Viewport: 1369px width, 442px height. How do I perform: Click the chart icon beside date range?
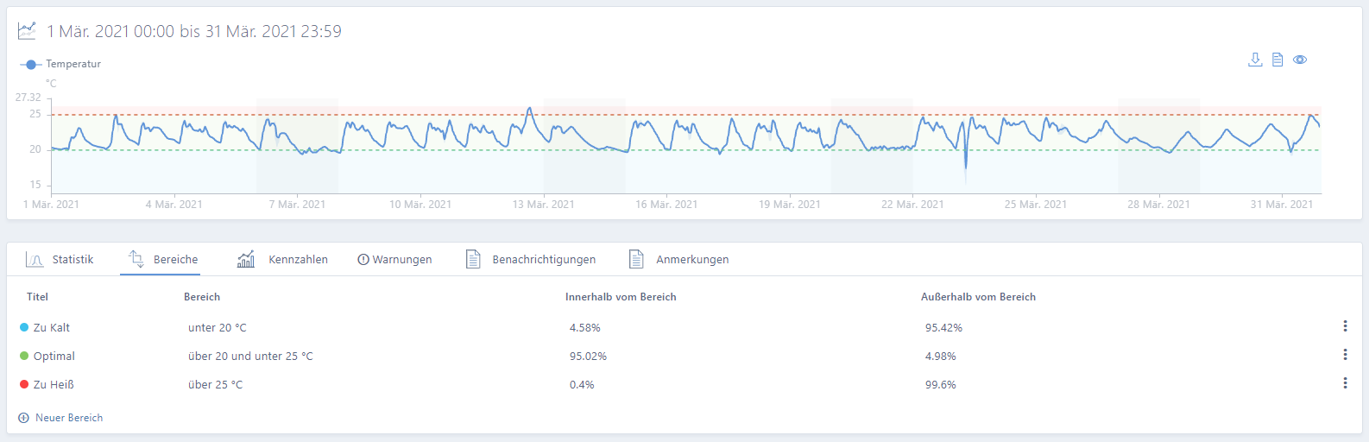point(28,31)
